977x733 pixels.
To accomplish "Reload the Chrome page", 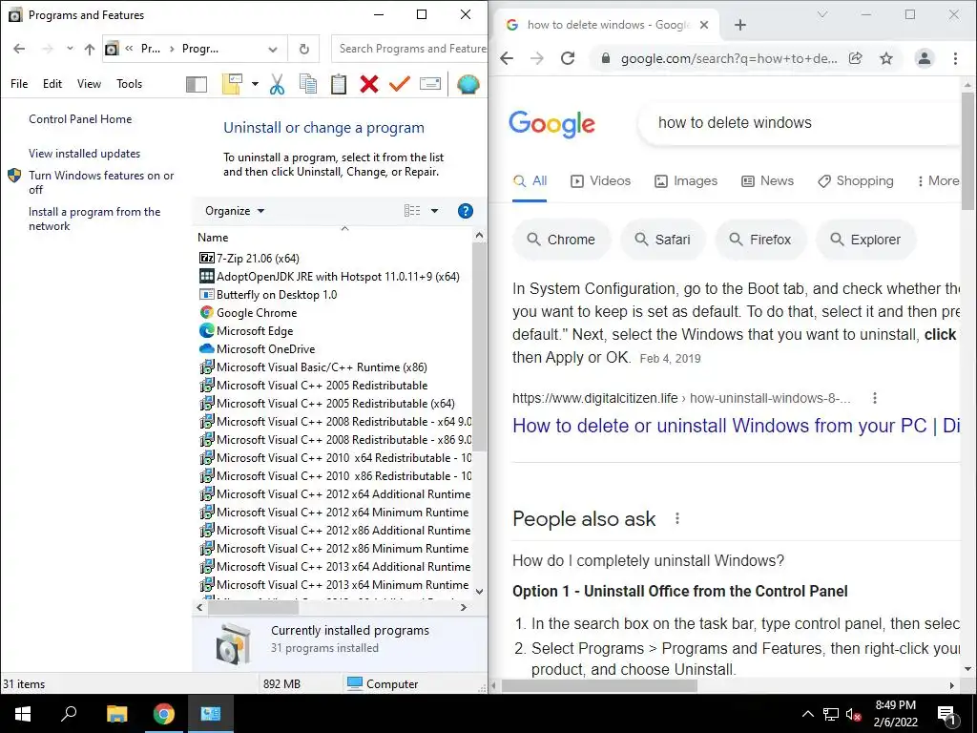I will coord(568,58).
